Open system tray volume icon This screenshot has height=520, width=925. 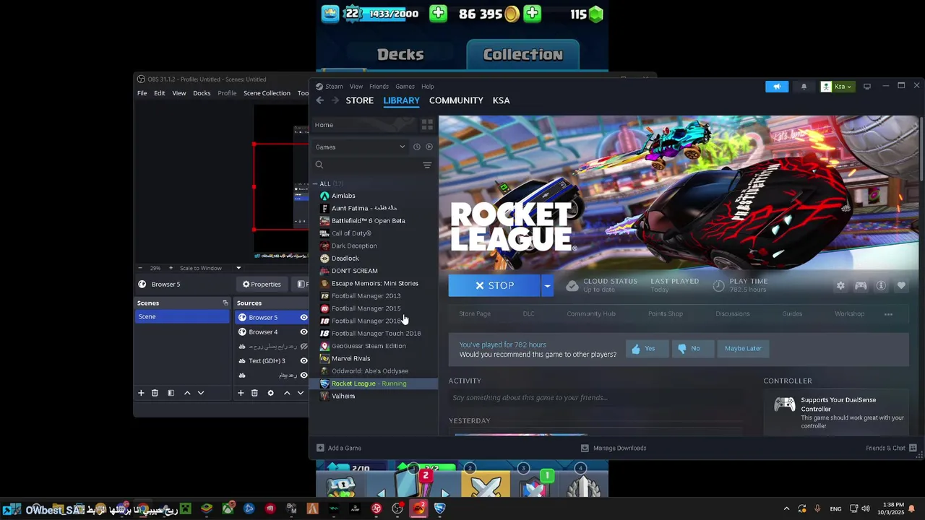click(866, 508)
